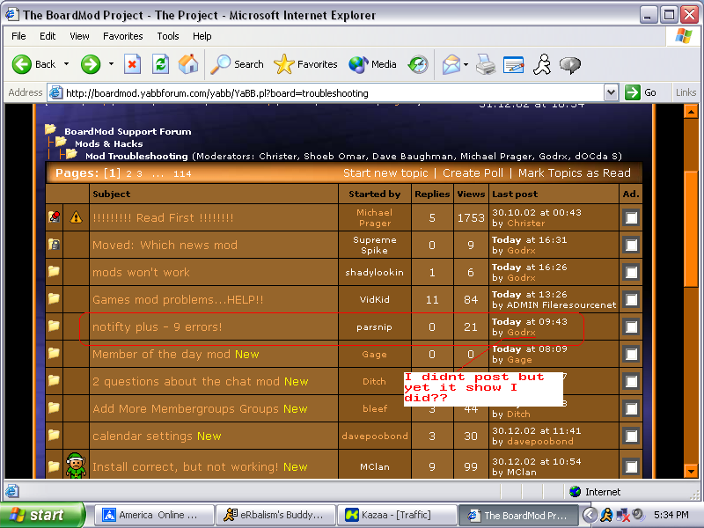Viewport: 704px width, 528px height.
Task: Open the Favorites menu
Action: pos(123,36)
